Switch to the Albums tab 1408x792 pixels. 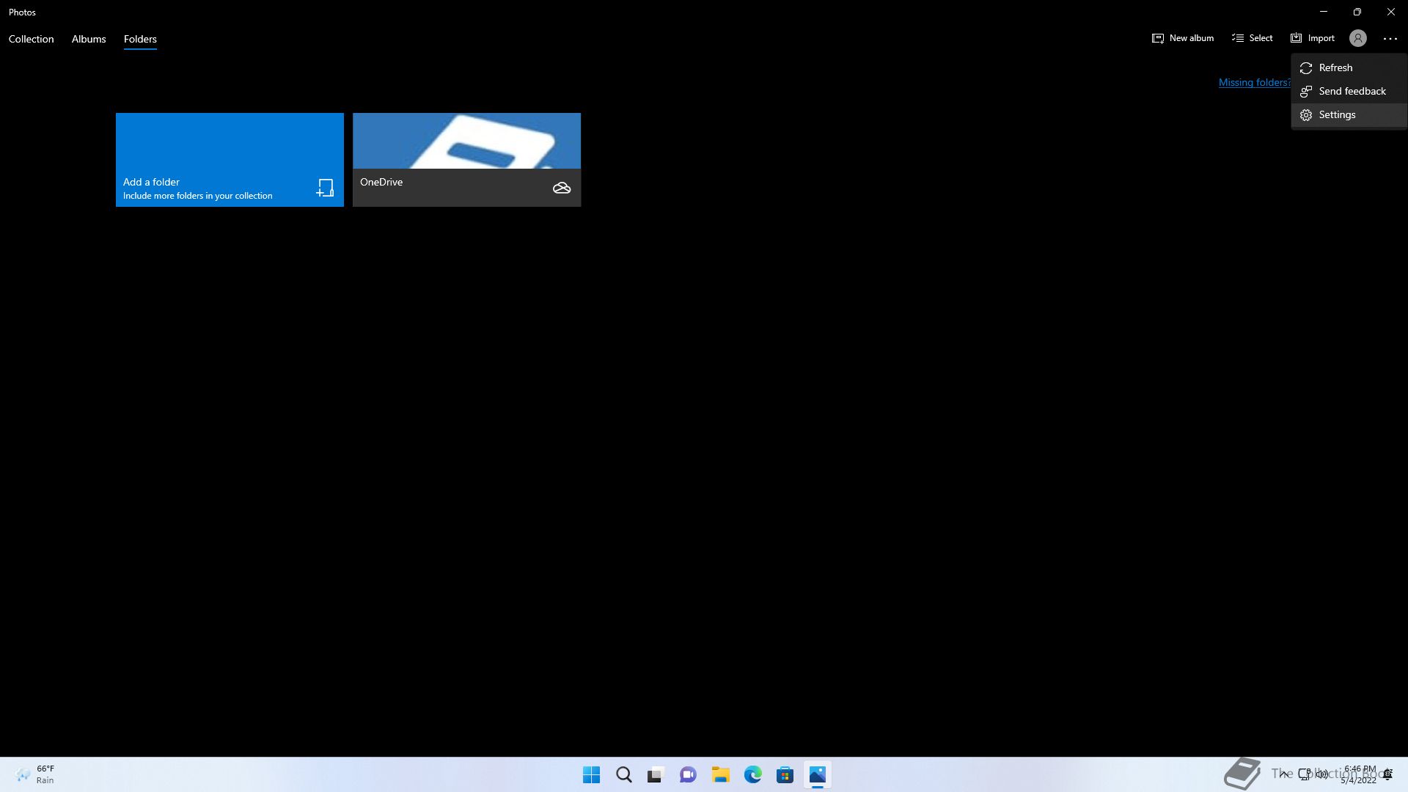click(x=89, y=39)
